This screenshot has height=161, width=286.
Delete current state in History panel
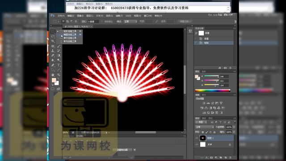click(231, 68)
